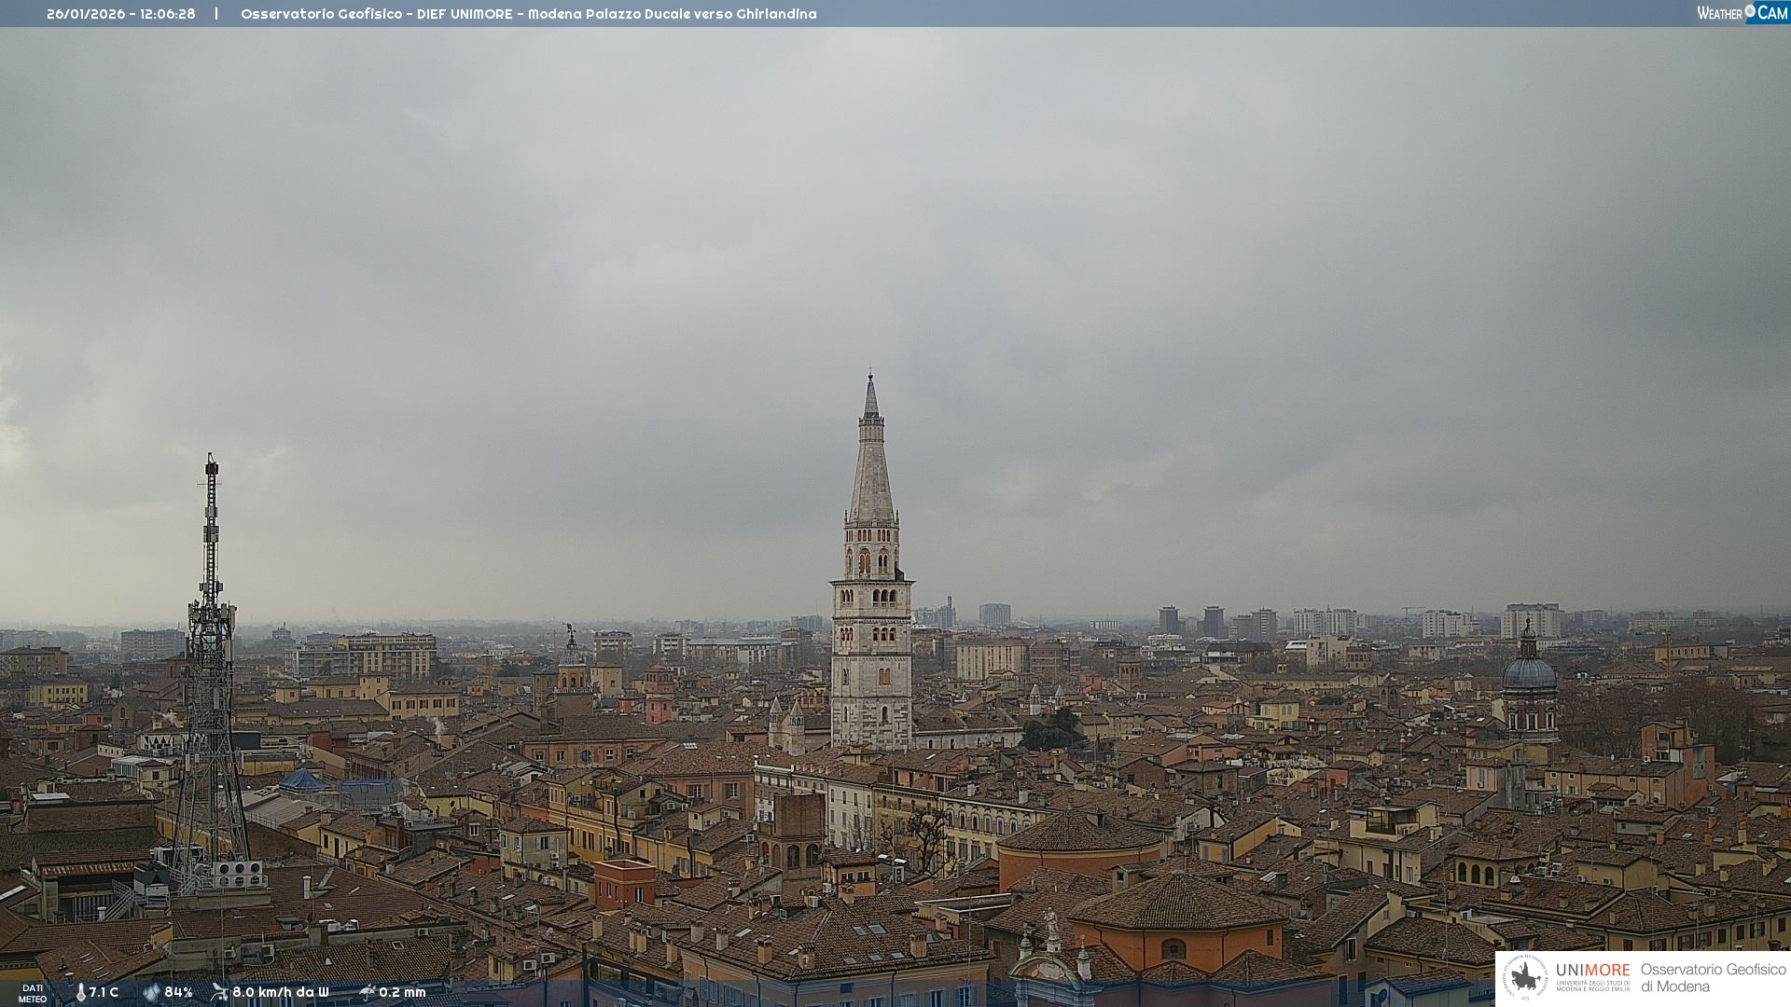Viewport: 1791px width, 1007px height.
Task: Click the rain umbrella icon
Action: click(x=367, y=992)
